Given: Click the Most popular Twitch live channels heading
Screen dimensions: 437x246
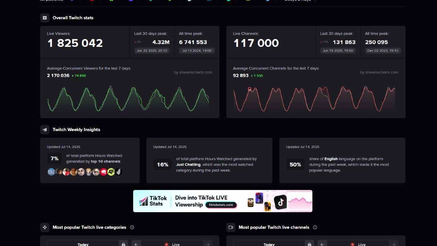Looking at the screenshot, I should pos(274,227).
